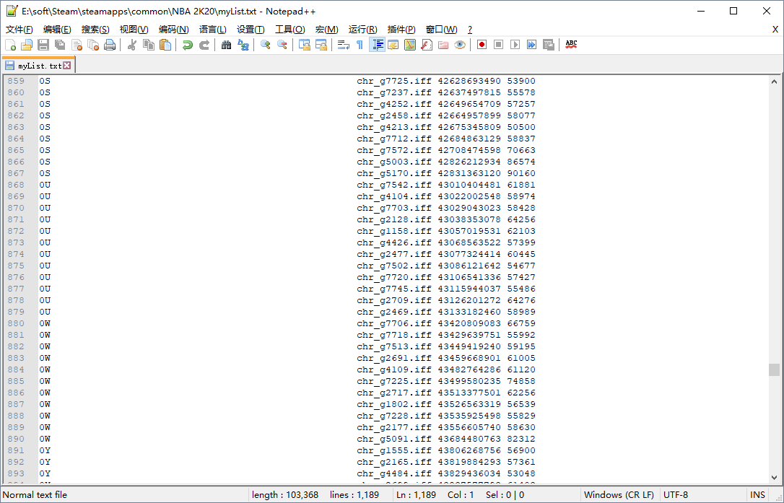The height and width of the screenshot is (503, 784).
Task: Click the Ln : 1,189 status entry
Action: (x=416, y=495)
